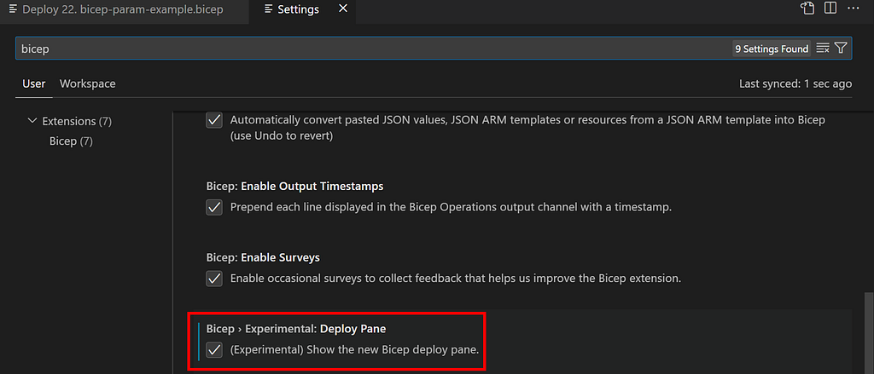
Task: Collapse the Extensions tree group
Action: 32,121
